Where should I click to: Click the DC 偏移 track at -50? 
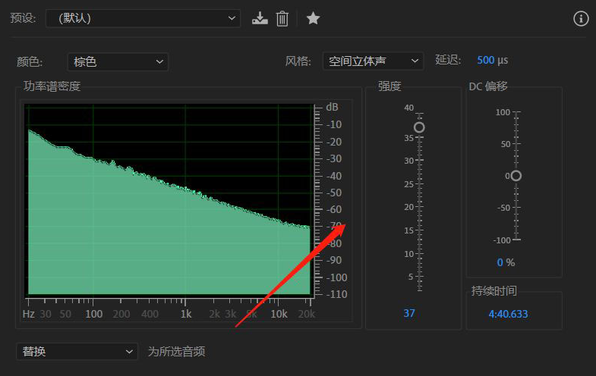coord(516,208)
